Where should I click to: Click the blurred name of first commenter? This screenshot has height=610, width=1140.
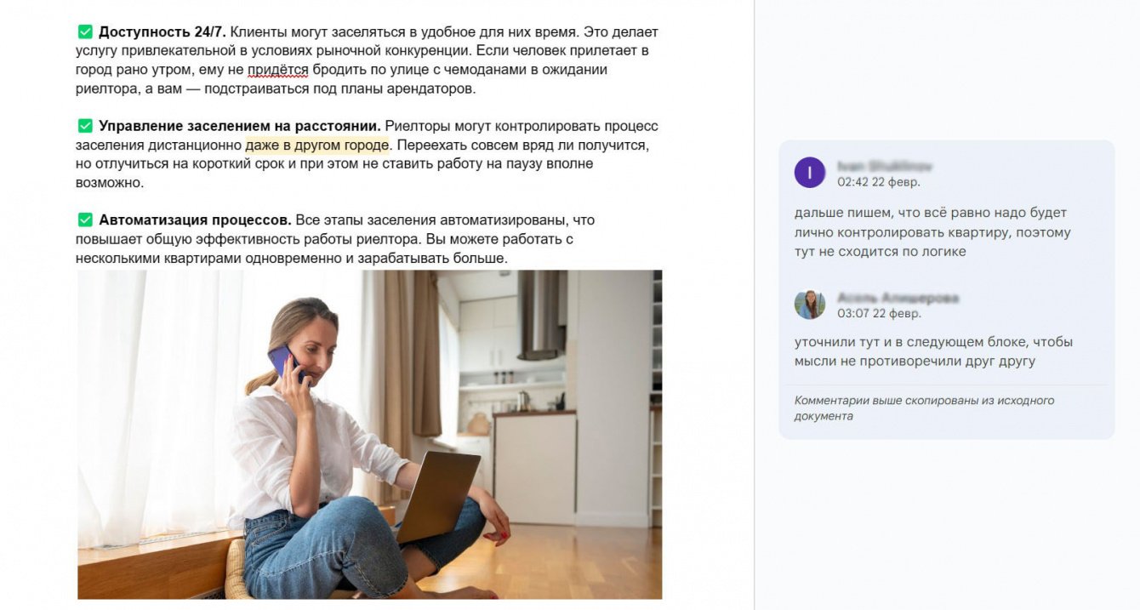[x=885, y=166]
